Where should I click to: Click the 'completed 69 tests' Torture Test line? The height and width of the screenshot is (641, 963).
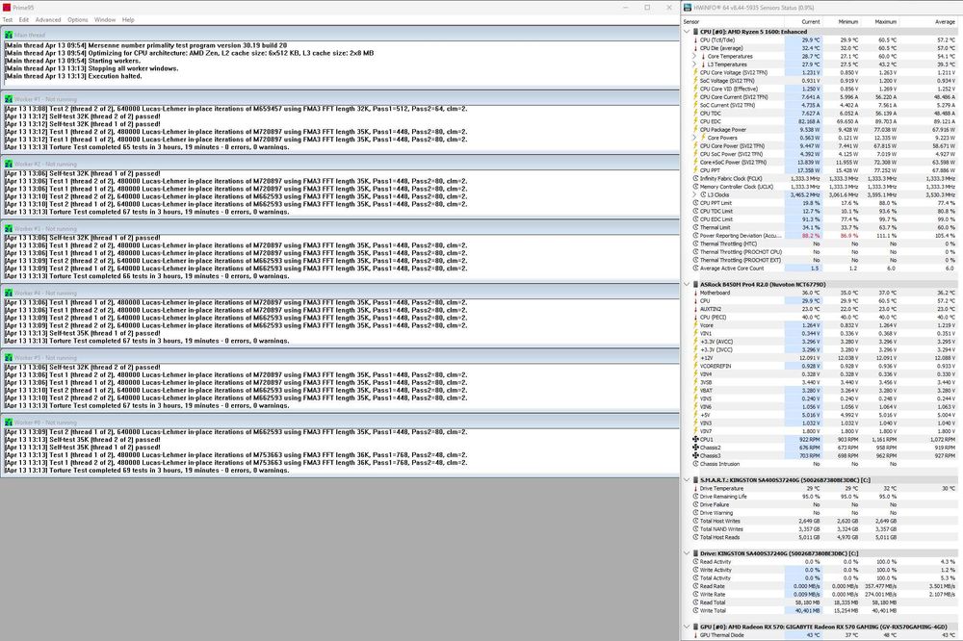click(x=146, y=471)
